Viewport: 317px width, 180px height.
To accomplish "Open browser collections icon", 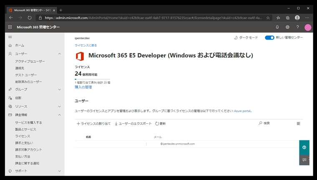I will [288, 18].
